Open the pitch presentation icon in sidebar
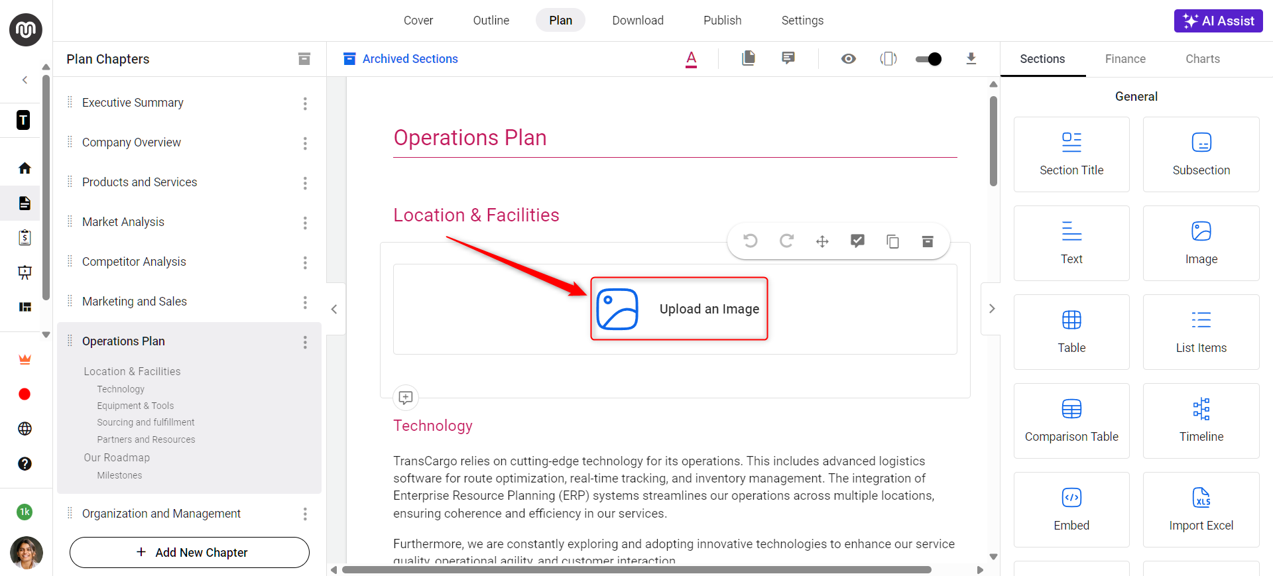Viewport: 1273px width, 576px height. tap(25, 272)
